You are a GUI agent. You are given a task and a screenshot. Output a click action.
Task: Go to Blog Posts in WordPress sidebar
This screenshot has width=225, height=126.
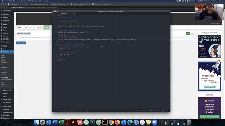6,20
